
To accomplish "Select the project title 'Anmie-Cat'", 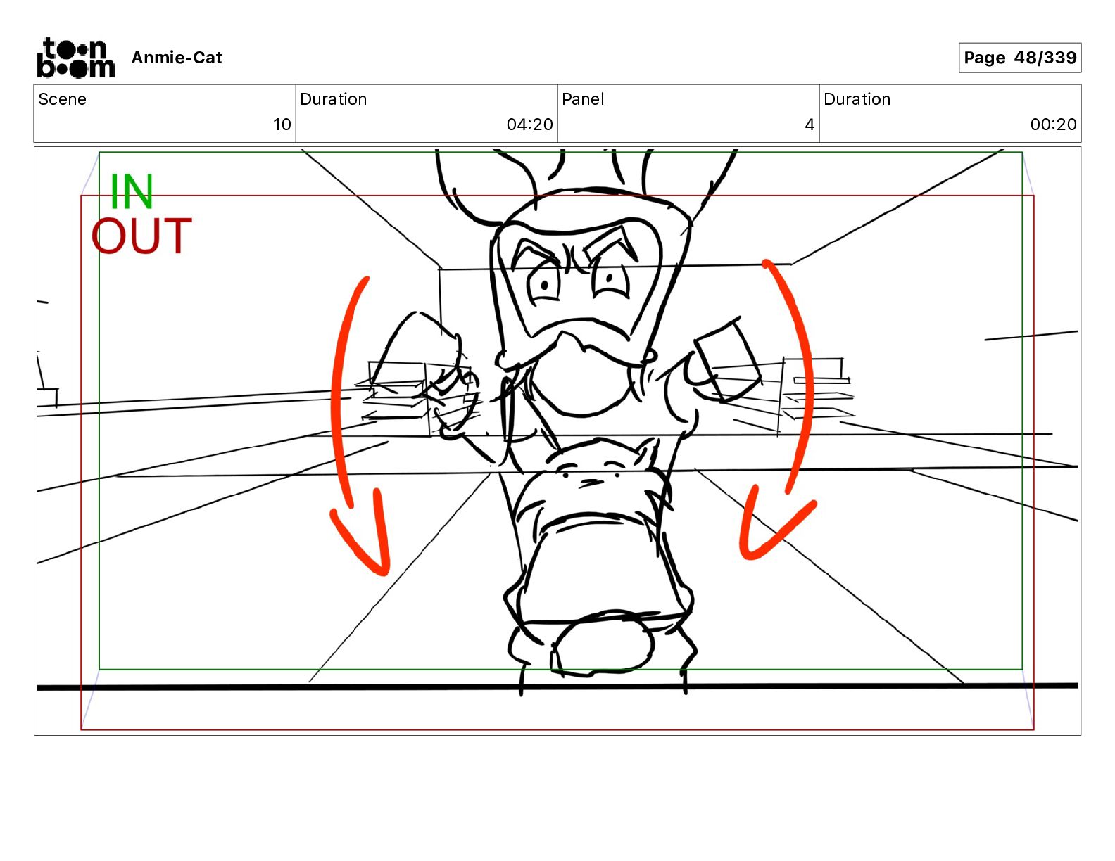I will click(177, 58).
